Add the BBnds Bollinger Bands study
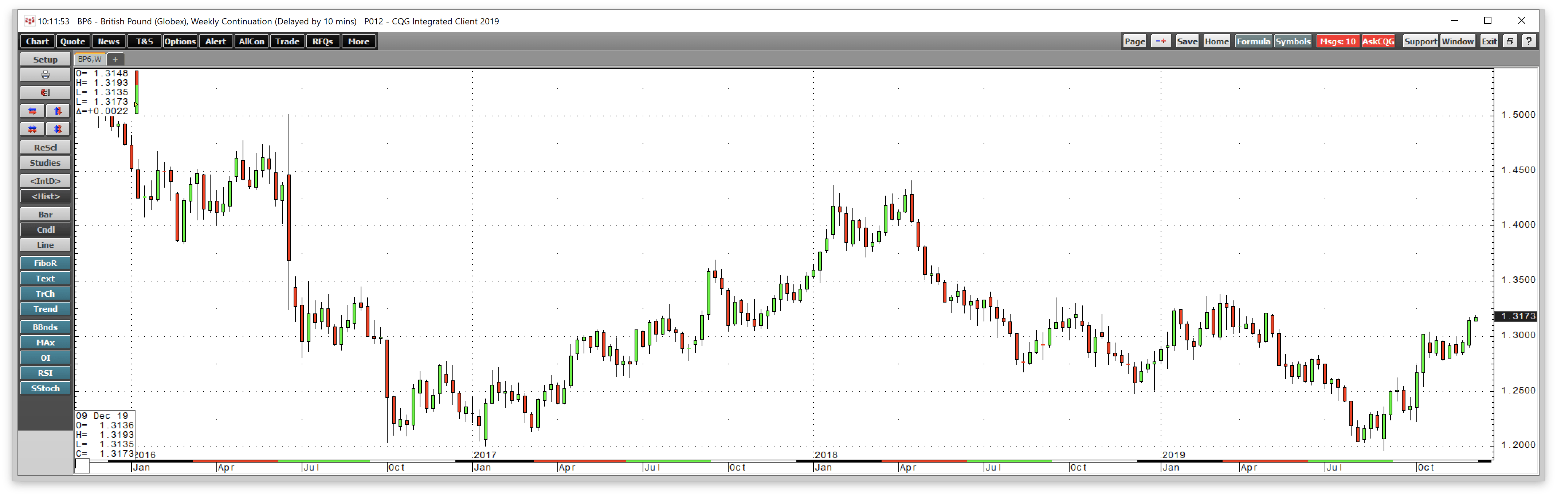Screen dimensions: 1557x496 [45, 328]
